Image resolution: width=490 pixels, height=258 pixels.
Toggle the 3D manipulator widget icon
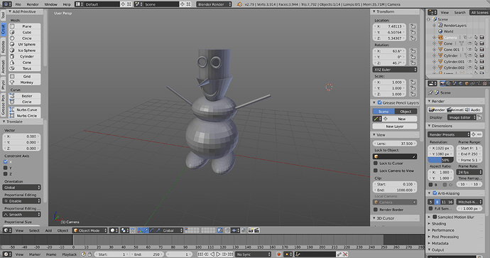click(x=140, y=230)
